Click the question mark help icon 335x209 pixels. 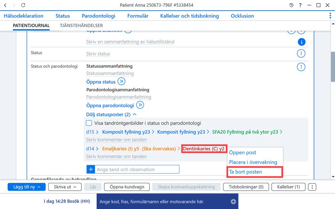(x=300, y=5)
